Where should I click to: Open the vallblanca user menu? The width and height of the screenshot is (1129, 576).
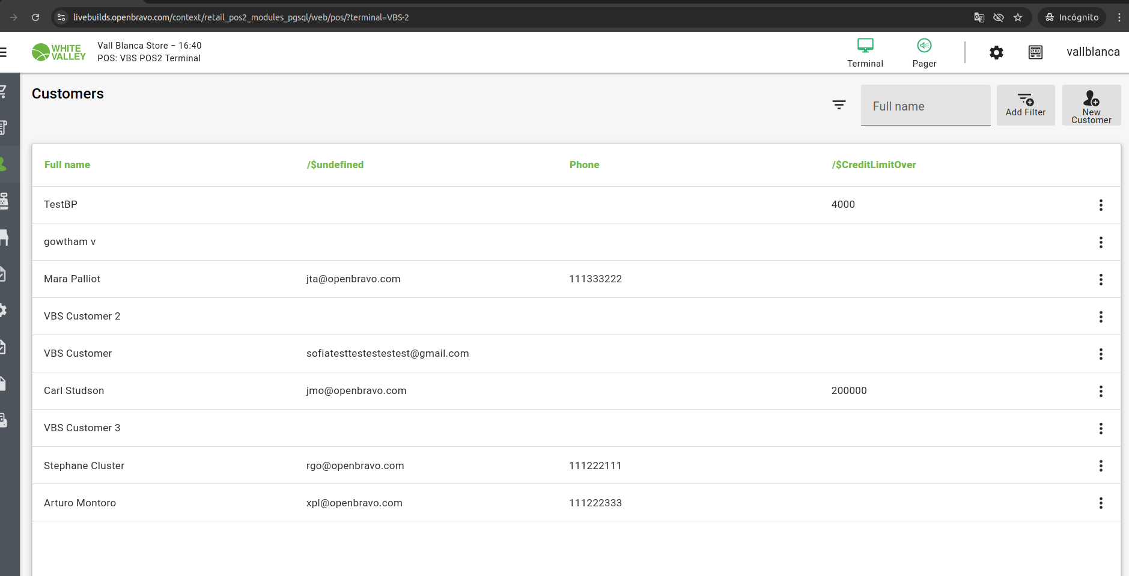pyautogui.click(x=1092, y=52)
